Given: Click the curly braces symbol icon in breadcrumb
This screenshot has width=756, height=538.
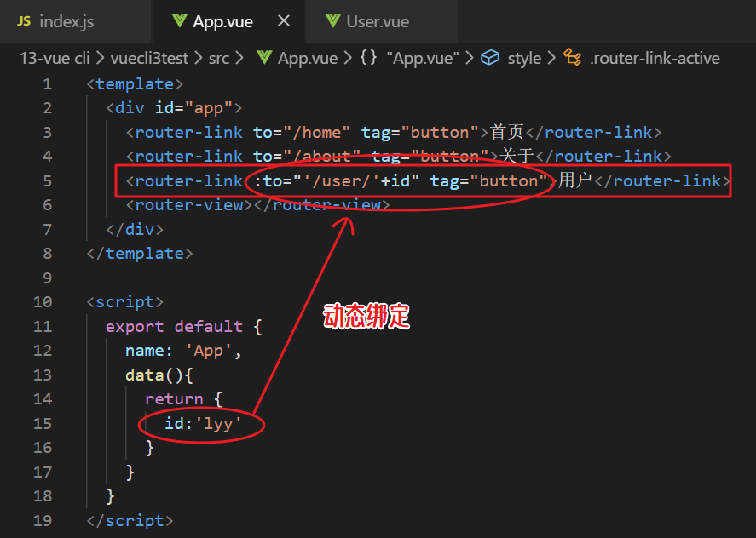Looking at the screenshot, I should (368, 58).
